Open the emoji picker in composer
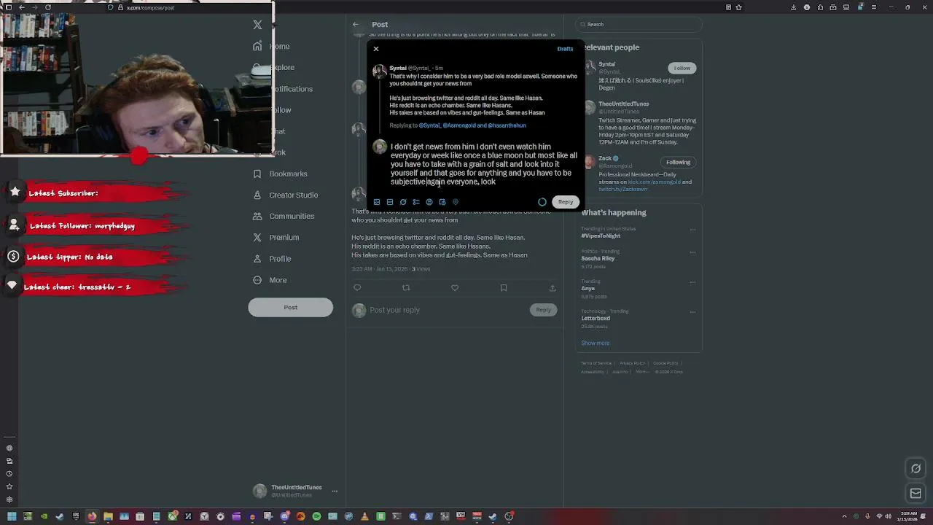 click(x=429, y=202)
